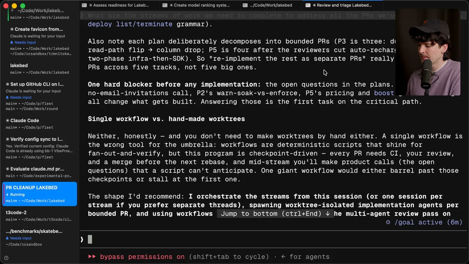The image size is (469, 264).
Task: Click the Running lightning bolt icon
Action: 7,194
